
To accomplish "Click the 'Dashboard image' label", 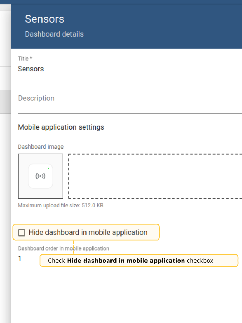I will 41,147.
